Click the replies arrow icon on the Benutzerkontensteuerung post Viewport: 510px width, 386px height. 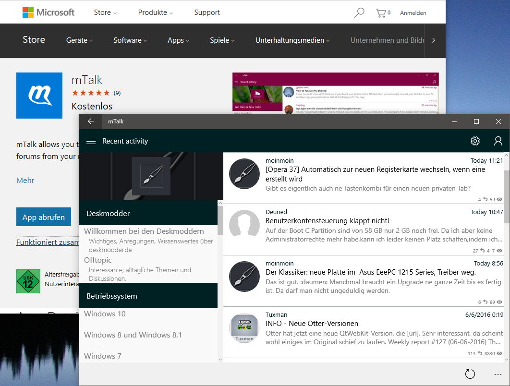coord(482,251)
